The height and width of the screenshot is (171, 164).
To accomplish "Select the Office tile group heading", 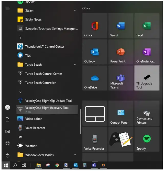I will tap(86, 8).
